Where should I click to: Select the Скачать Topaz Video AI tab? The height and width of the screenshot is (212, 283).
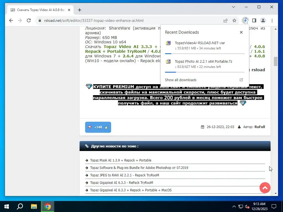(x=40, y=10)
